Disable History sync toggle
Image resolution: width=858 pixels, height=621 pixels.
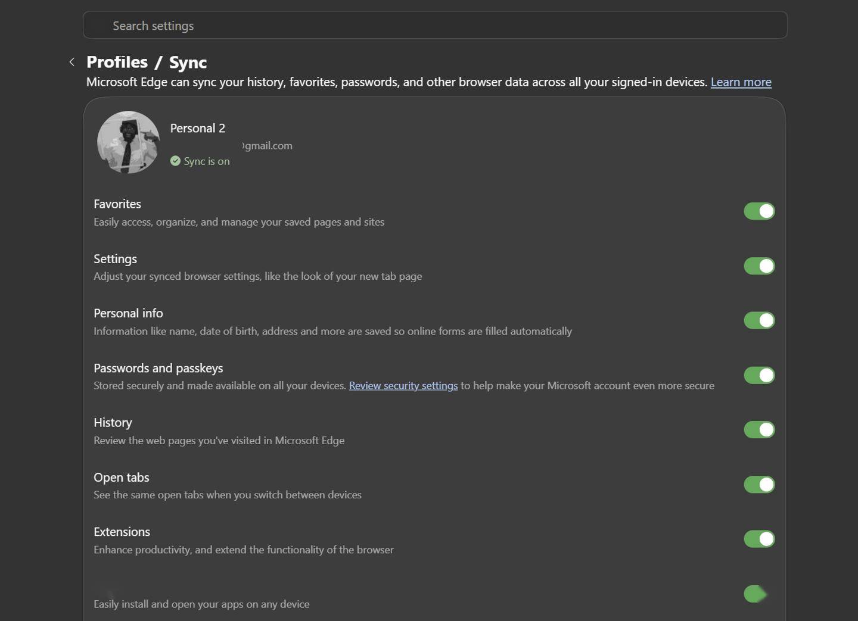759,429
